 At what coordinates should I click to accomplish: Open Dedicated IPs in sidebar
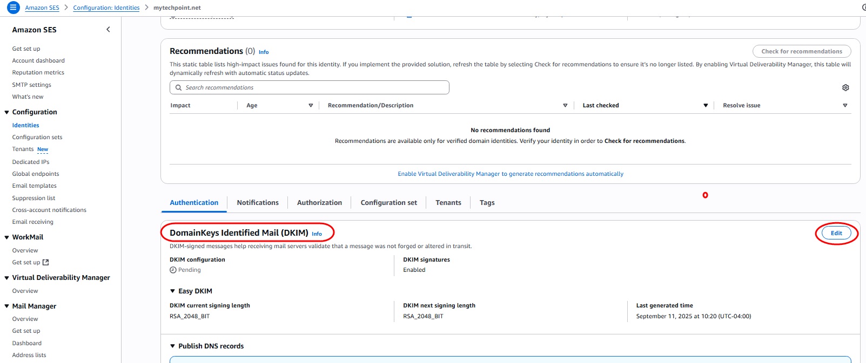click(x=31, y=162)
